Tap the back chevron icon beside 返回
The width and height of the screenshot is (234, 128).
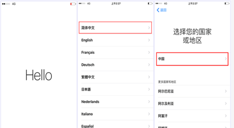[158, 10]
